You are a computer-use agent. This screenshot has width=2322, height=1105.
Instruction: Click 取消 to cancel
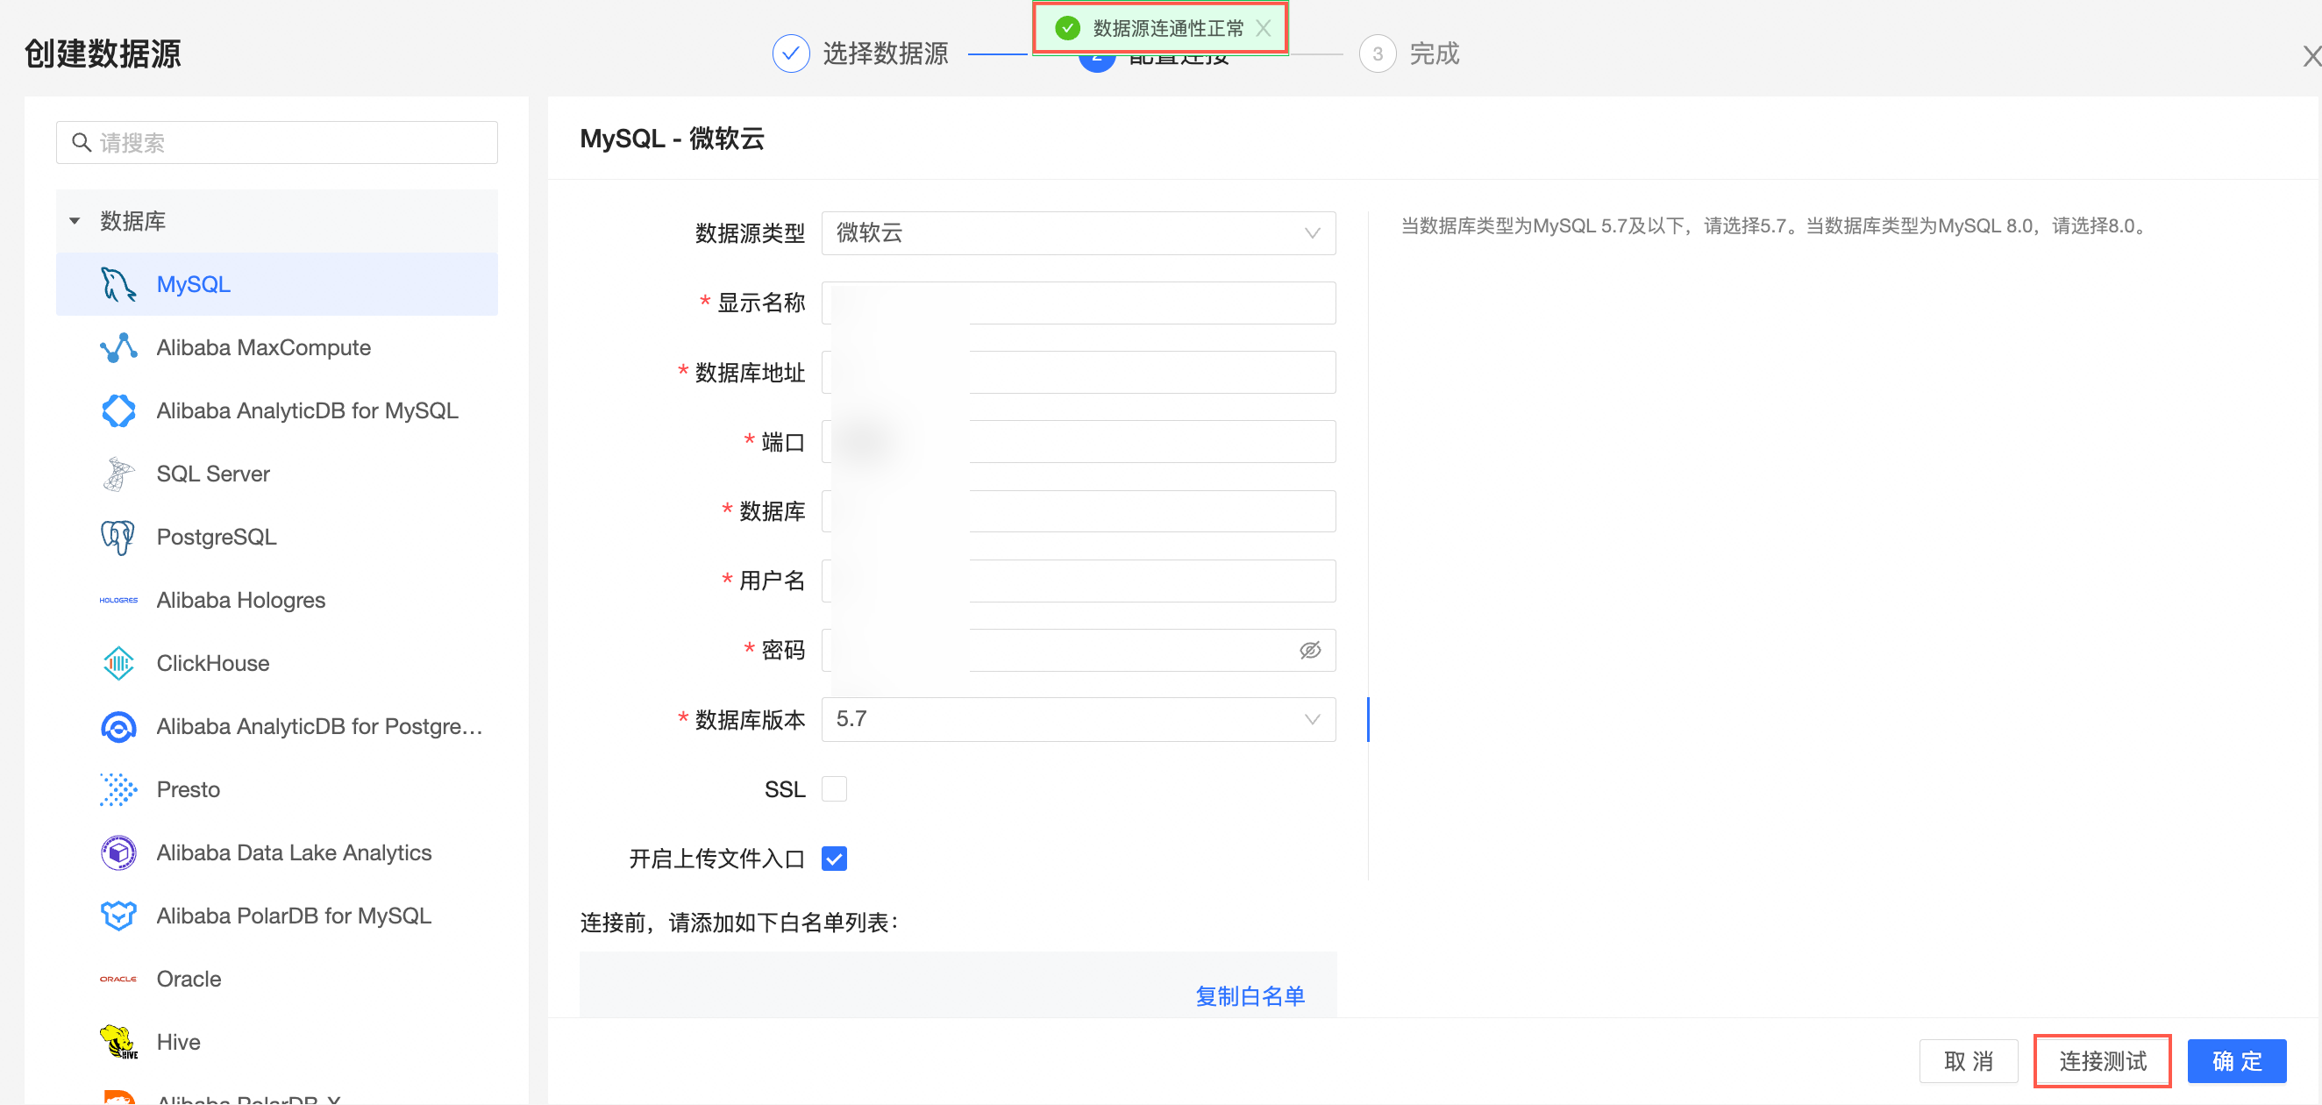click(1968, 1061)
